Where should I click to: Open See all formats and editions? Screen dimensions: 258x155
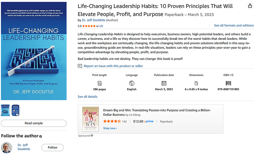click(x=234, y=25)
